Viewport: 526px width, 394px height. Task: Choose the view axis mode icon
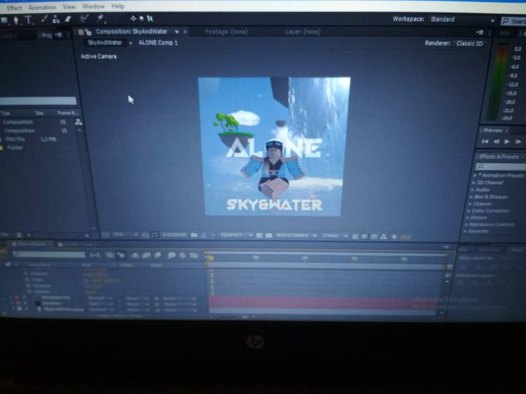point(149,18)
